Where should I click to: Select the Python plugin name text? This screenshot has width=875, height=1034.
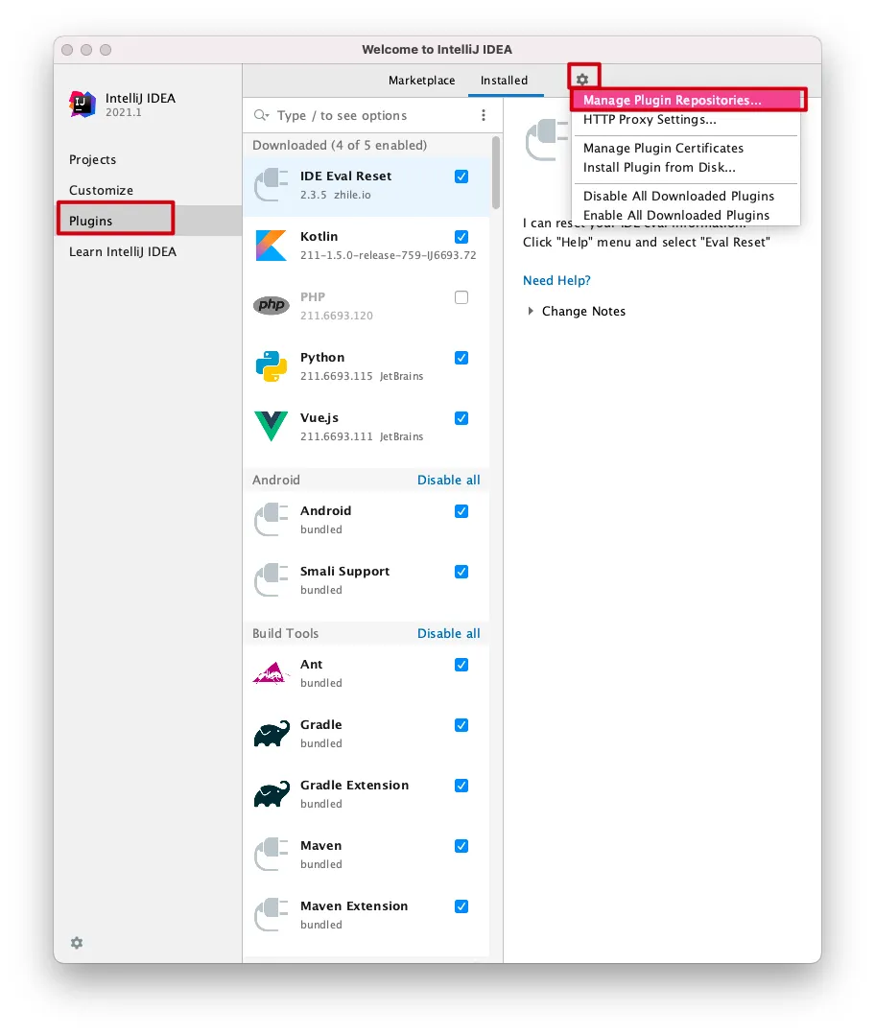[x=322, y=358]
